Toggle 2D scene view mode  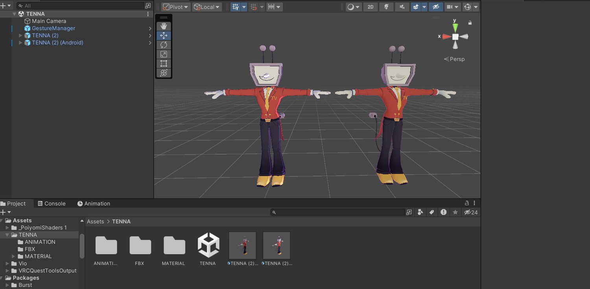click(x=371, y=7)
